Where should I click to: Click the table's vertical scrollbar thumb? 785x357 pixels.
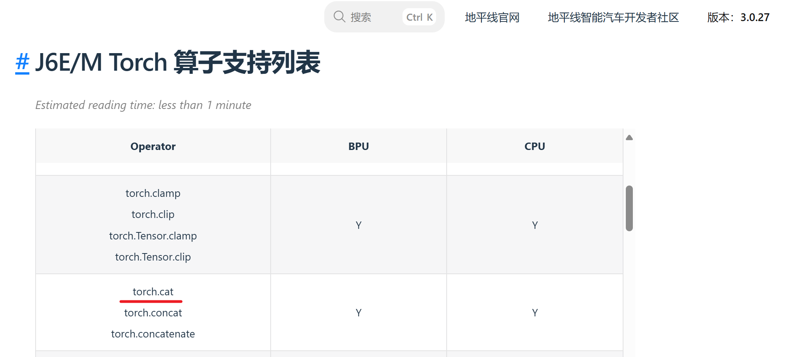[x=629, y=208]
